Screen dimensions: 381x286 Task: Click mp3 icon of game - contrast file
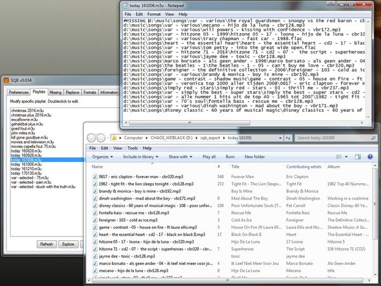95,228
